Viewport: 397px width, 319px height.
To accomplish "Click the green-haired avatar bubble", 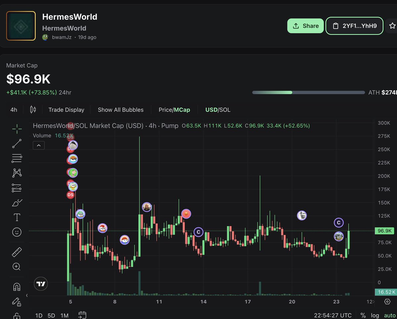I will [73, 173].
